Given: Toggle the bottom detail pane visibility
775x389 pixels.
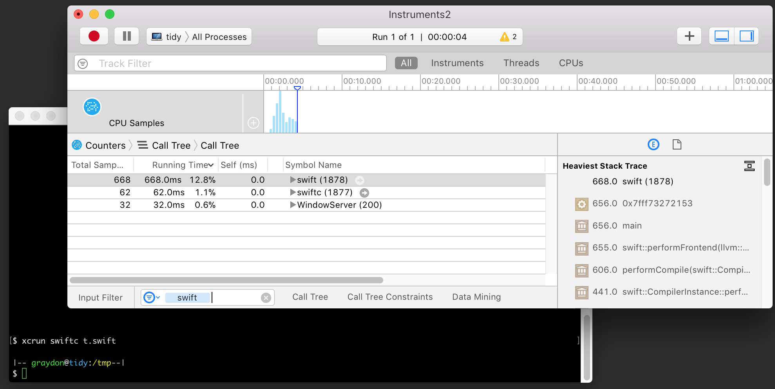Looking at the screenshot, I should point(721,36).
